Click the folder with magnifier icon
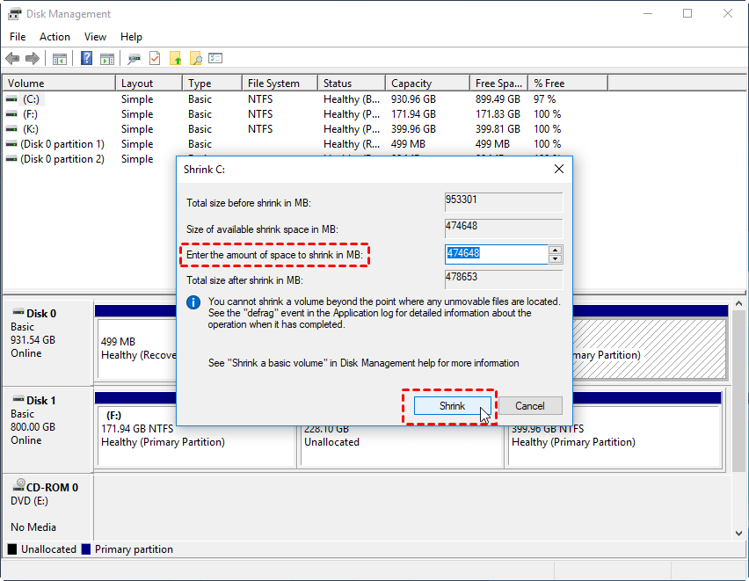The height and width of the screenshot is (581, 749). pos(196,58)
